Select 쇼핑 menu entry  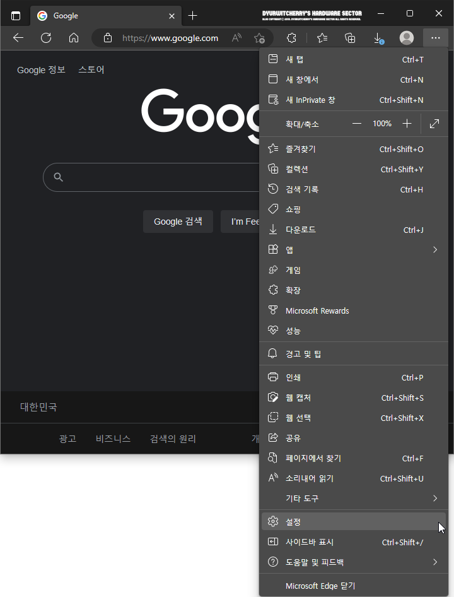(354, 210)
